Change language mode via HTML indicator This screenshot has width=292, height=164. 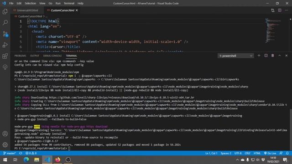(257, 153)
